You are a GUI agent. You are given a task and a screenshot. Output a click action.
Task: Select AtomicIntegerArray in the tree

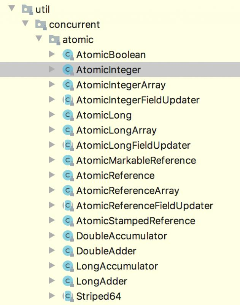coord(121,85)
